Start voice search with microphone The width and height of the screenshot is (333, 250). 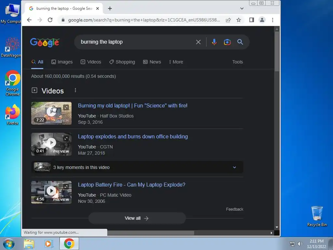(214, 42)
